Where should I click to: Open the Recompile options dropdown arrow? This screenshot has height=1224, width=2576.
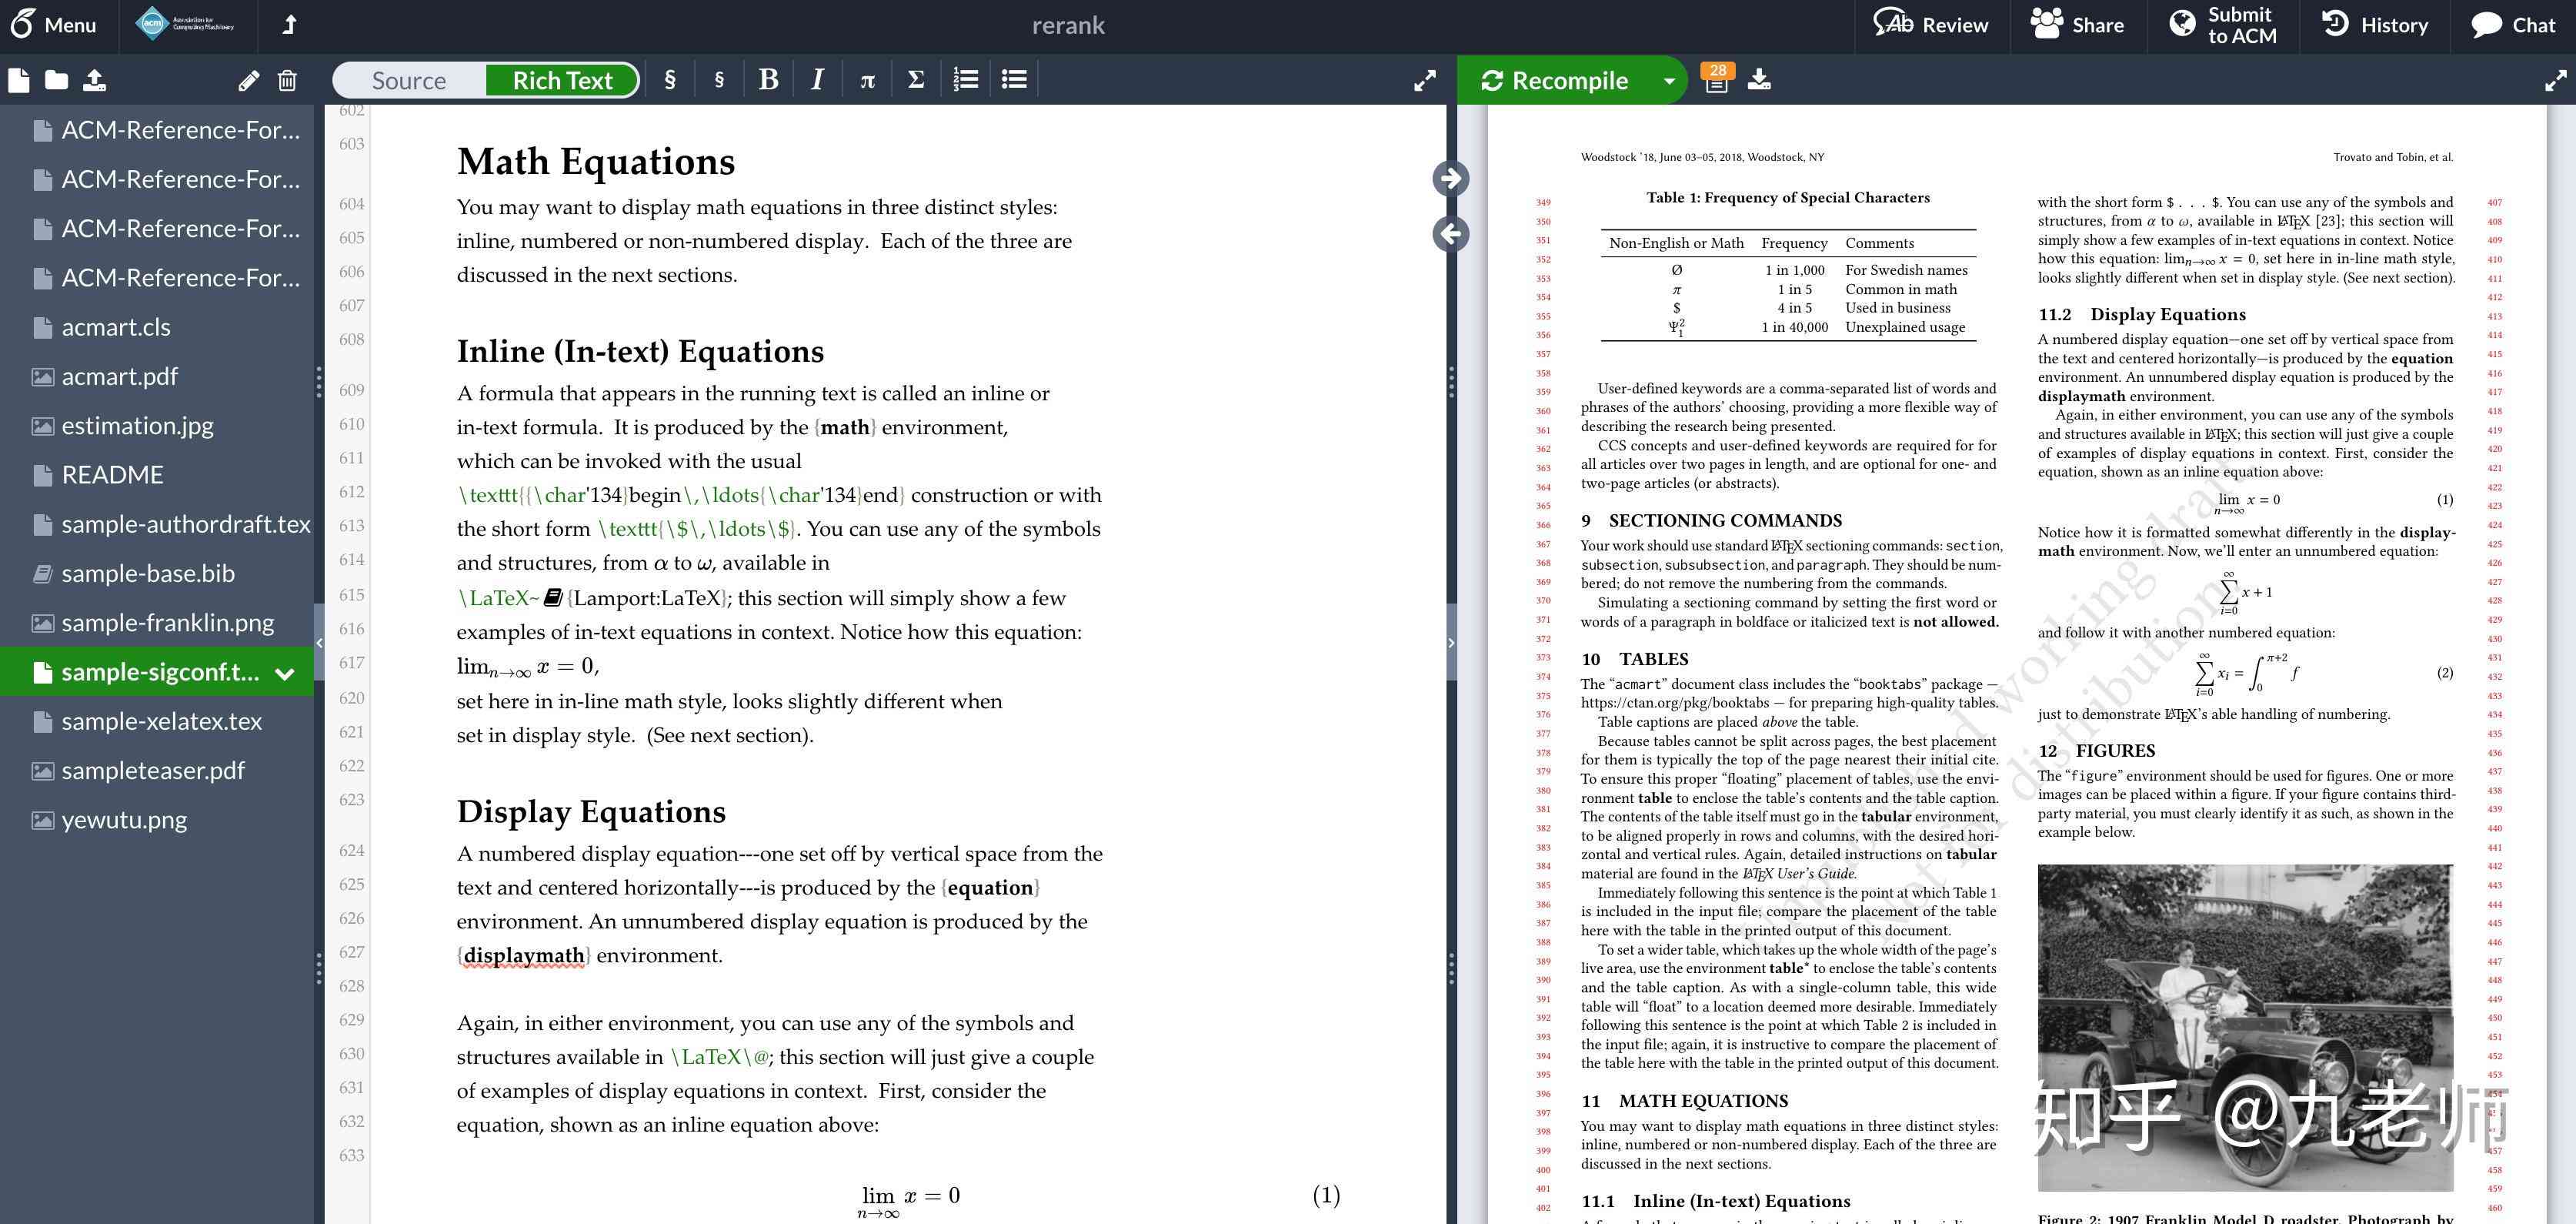[1669, 80]
